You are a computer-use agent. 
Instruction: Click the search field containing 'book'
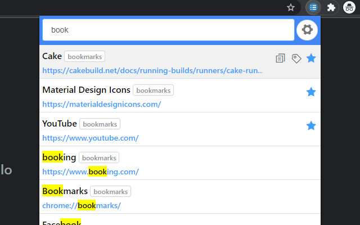(x=169, y=30)
